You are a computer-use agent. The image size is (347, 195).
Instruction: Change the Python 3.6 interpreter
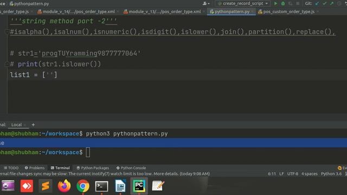click(x=331, y=174)
